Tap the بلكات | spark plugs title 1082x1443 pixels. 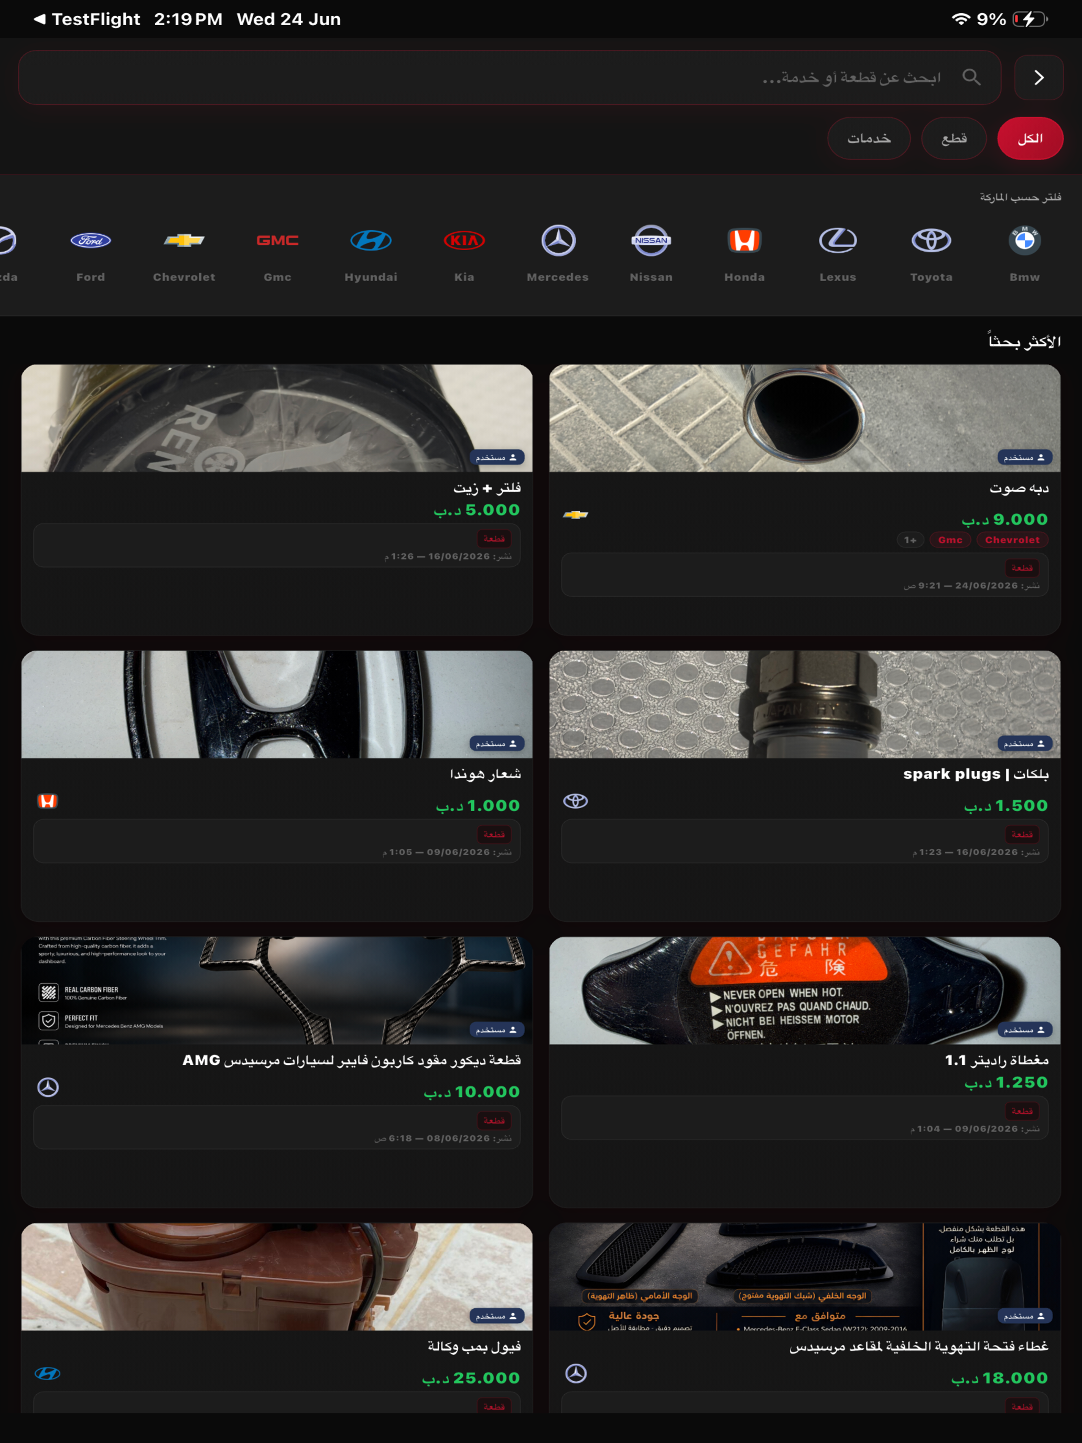pyautogui.click(x=976, y=774)
